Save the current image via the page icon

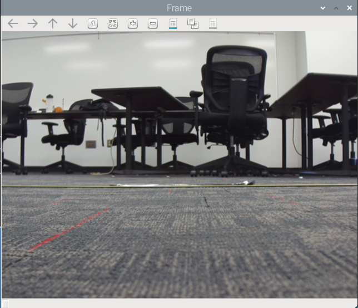click(x=173, y=23)
